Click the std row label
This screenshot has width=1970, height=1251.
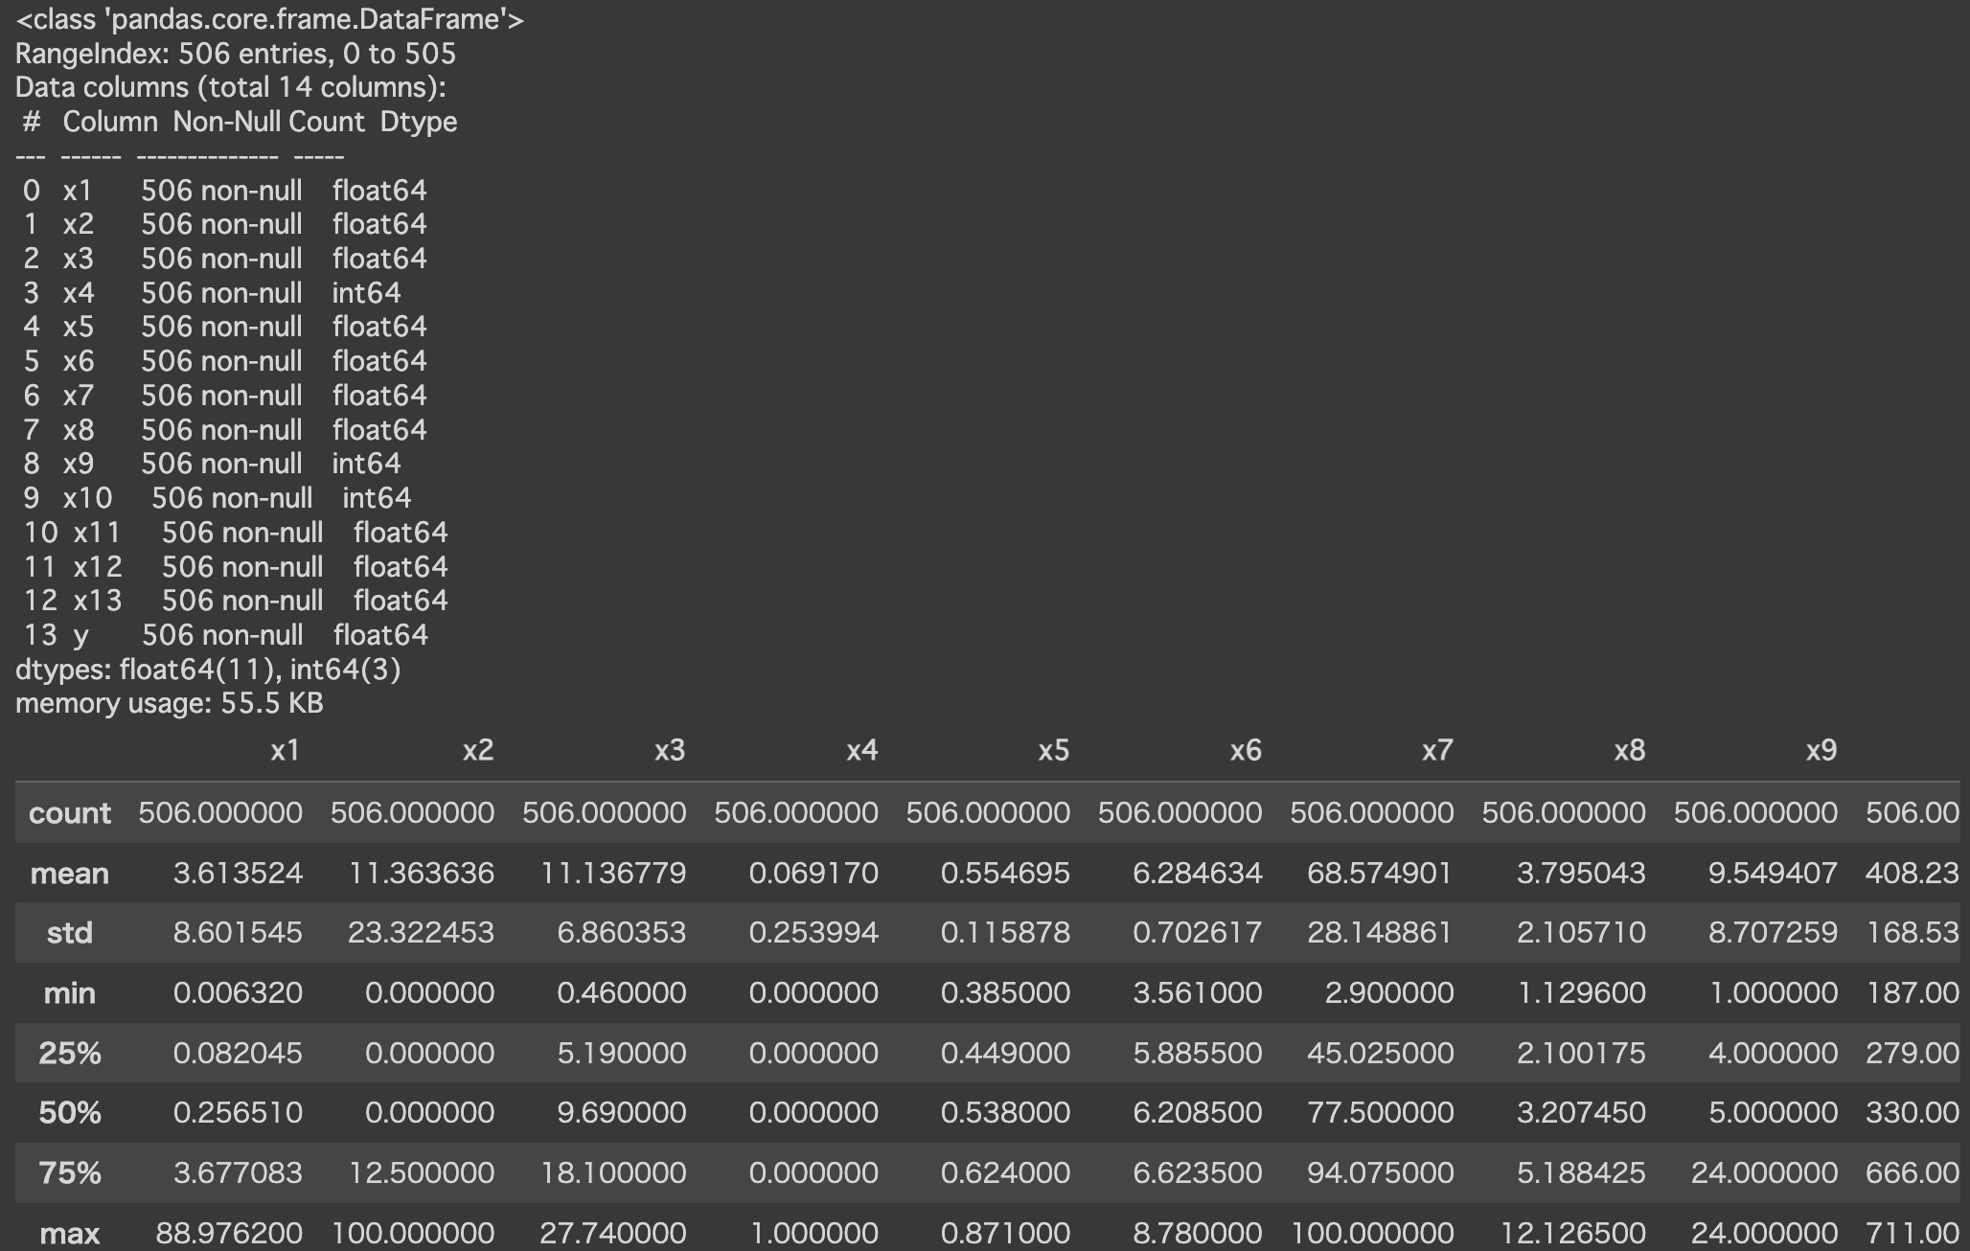tap(70, 933)
